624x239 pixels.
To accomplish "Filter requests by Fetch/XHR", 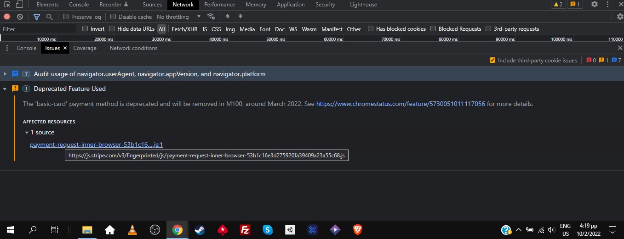I will (x=184, y=29).
